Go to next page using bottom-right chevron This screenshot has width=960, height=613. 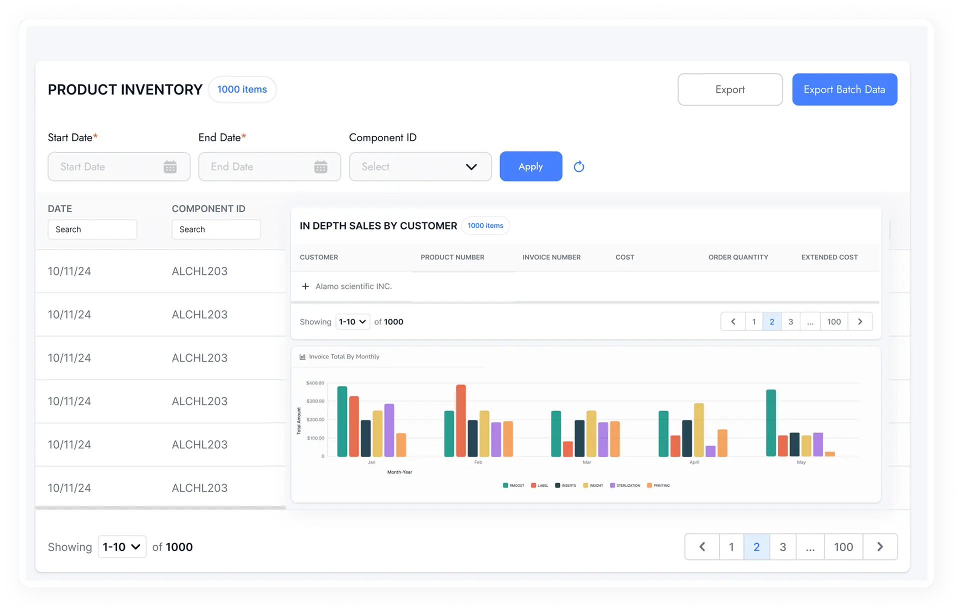click(880, 546)
